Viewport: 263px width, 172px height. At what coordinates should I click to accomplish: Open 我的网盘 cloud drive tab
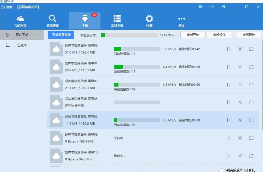coord(20,21)
